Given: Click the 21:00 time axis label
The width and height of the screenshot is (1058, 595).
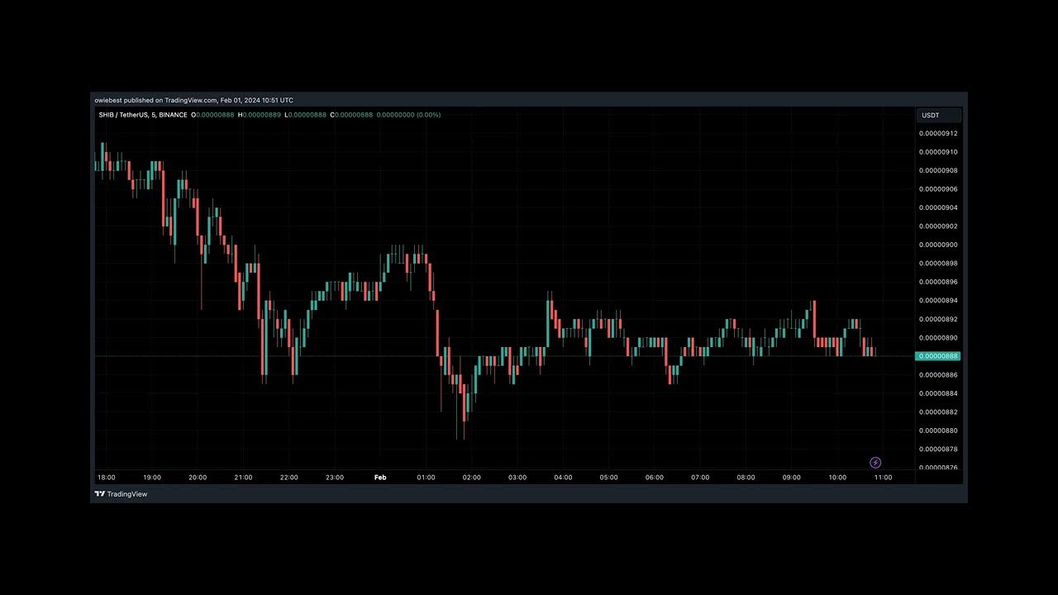Looking at the screenshot, I should pos(243,478).
